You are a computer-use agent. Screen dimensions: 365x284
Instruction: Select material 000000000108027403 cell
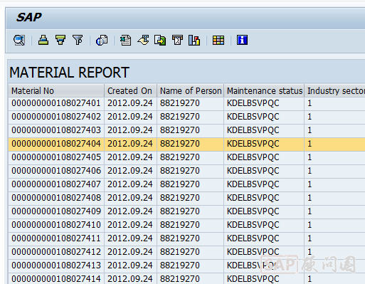click(56, 130)
